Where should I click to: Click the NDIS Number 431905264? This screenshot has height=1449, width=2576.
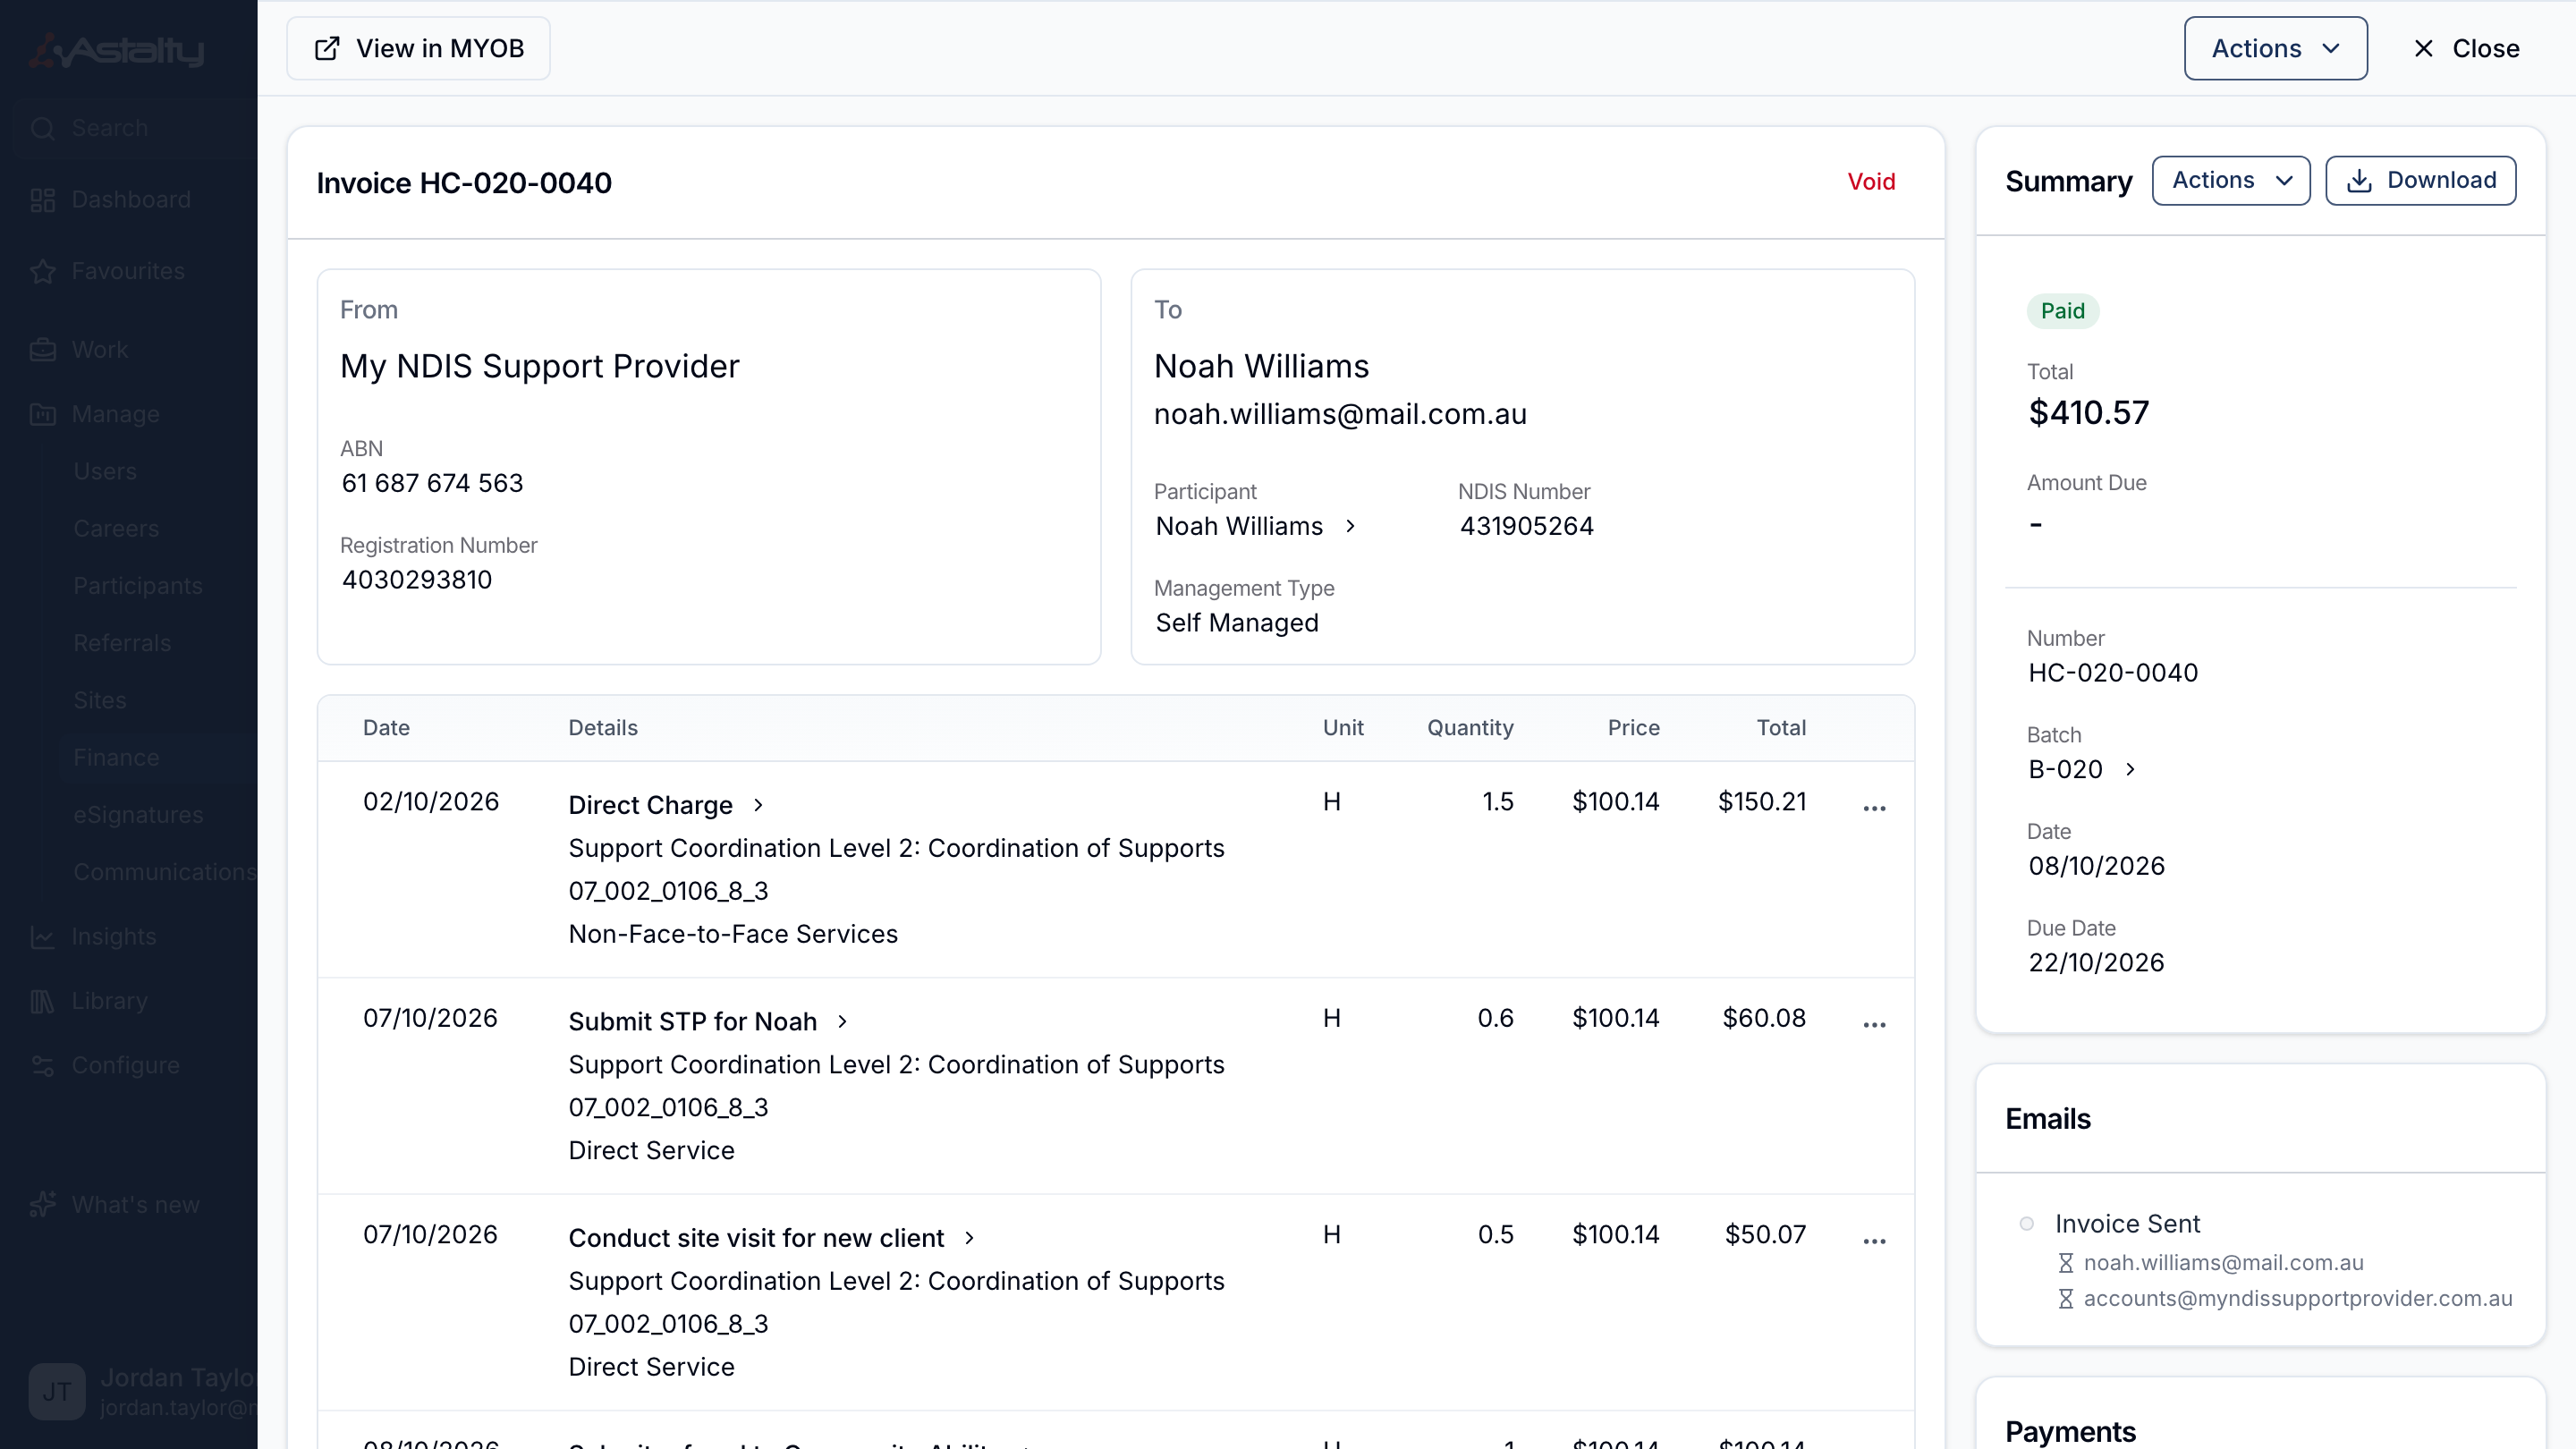pyautogui.click(x=1526, y=526)
